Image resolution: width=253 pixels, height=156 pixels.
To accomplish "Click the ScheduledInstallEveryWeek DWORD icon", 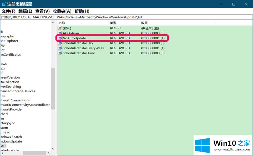I will tap(60, 48).
